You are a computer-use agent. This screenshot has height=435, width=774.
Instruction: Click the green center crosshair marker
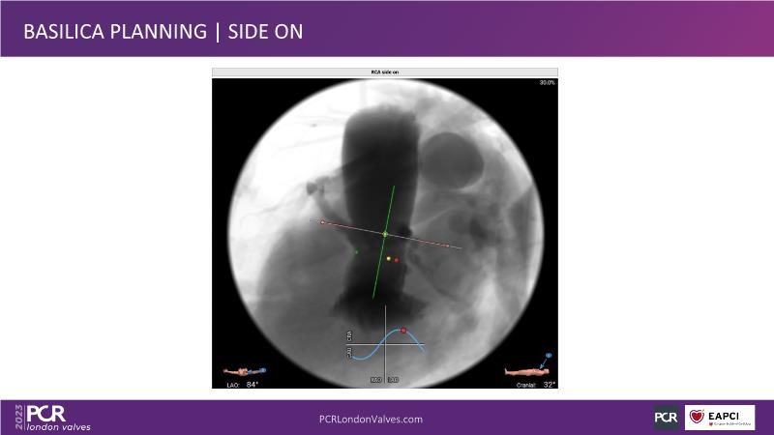[x=385, y=234]
